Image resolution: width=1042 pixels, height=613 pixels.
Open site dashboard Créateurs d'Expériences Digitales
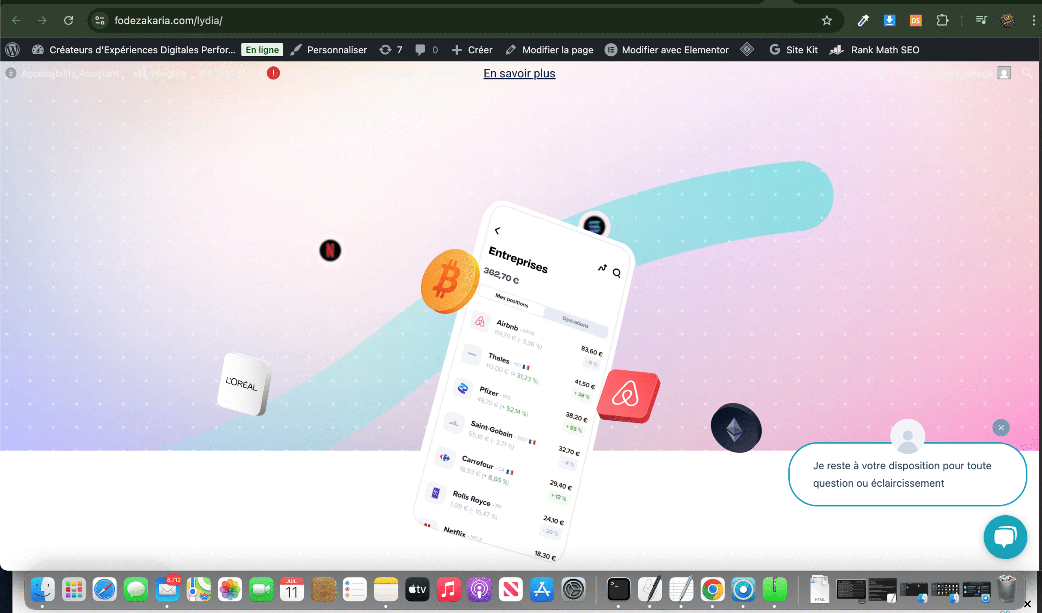[x=134, y=50]
